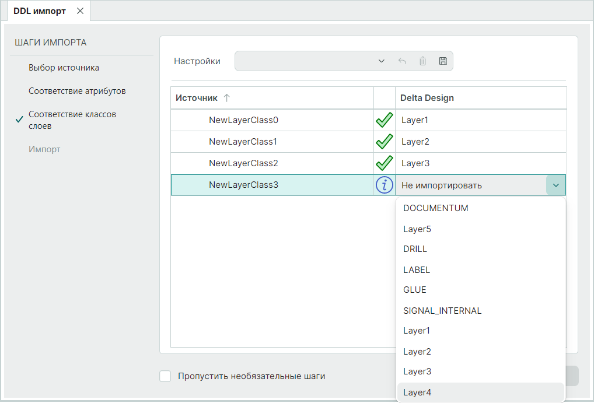Click the save settings floppy disk icon

(x=443, y=61)
